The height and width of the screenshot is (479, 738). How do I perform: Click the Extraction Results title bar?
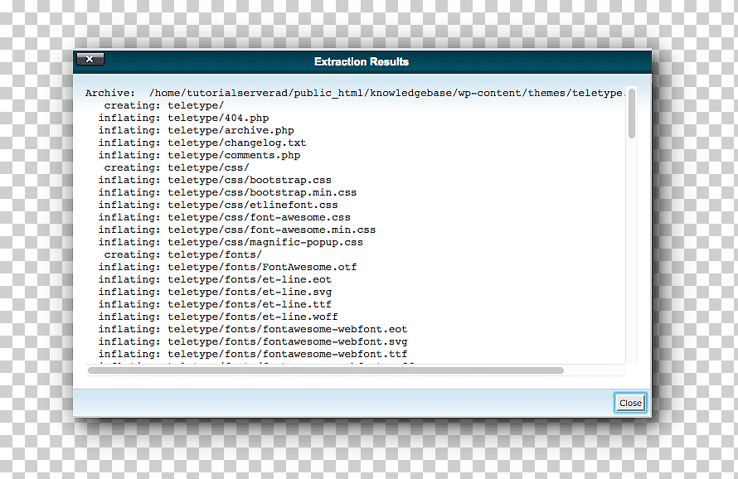click(362, 61)
